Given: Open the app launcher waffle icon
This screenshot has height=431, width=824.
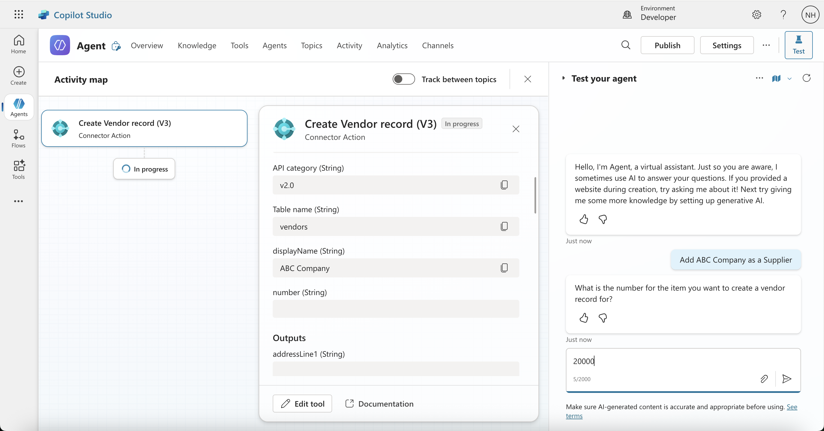Looking at the screenshot, I should 18,14.
